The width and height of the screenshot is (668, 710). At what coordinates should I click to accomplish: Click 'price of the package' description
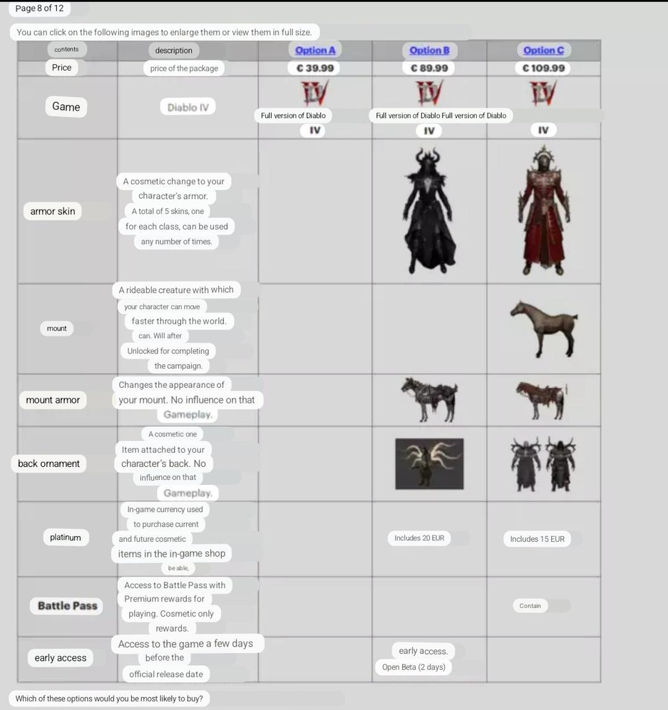pyautogui.click(x=185, y=68)
